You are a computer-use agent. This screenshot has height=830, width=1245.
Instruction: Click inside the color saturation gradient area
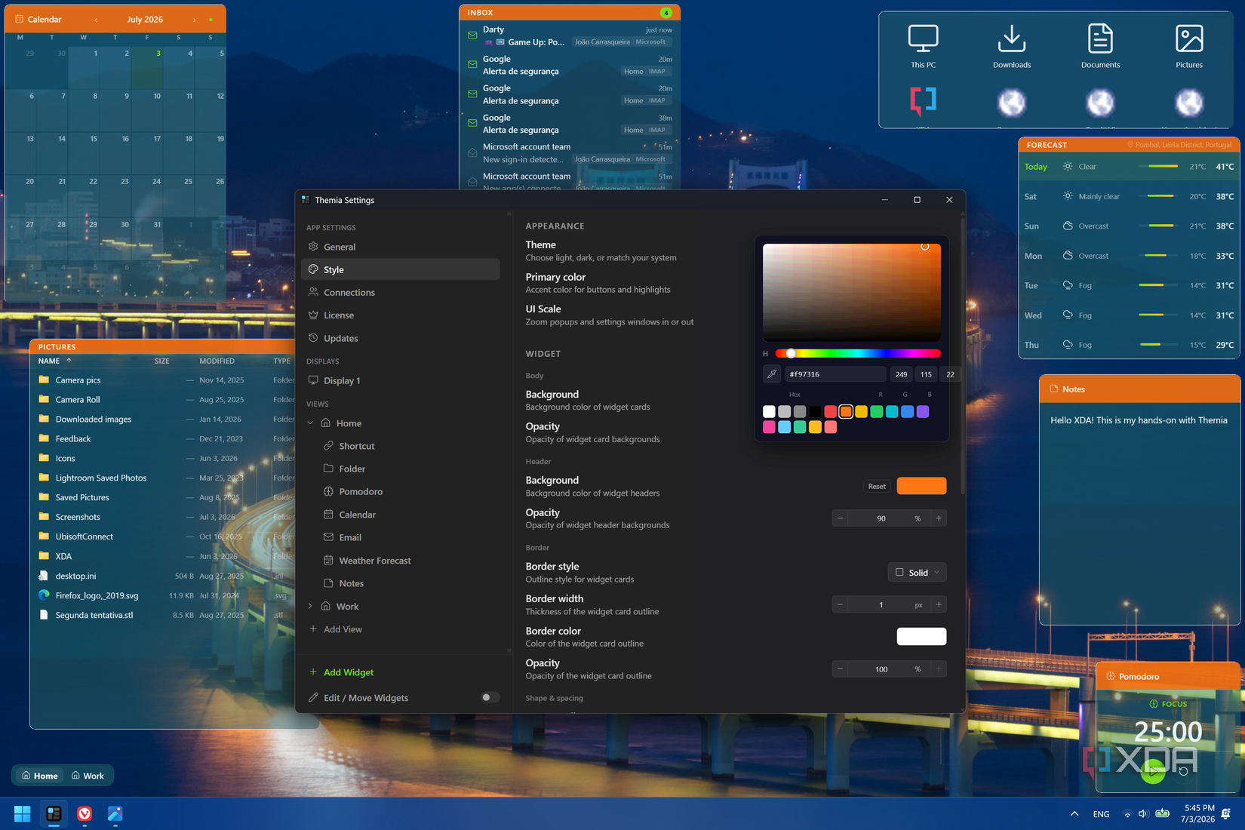[x=852, y=292]
